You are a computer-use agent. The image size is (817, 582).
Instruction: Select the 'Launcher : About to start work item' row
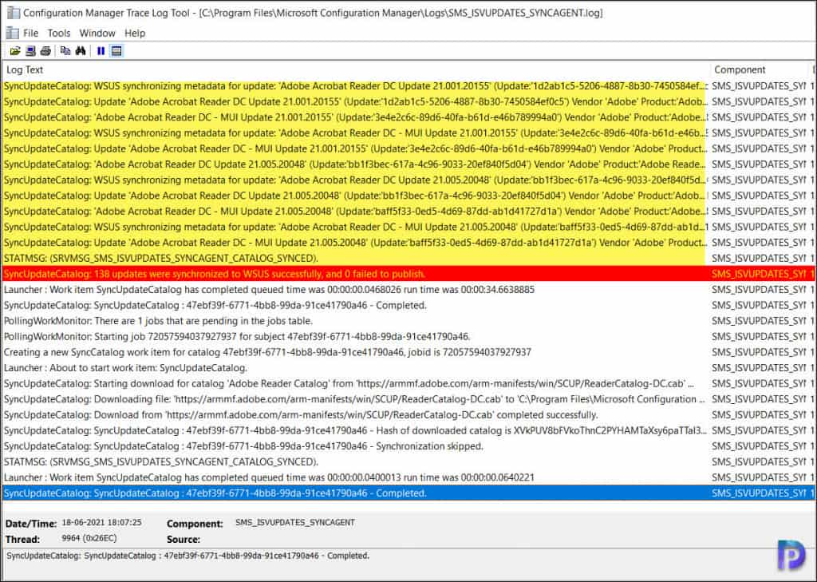408,368
